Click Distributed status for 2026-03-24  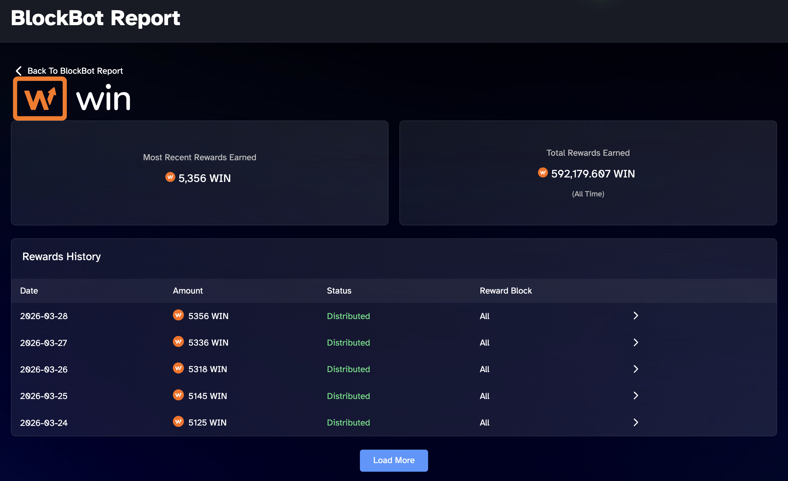tap(349, 422)
